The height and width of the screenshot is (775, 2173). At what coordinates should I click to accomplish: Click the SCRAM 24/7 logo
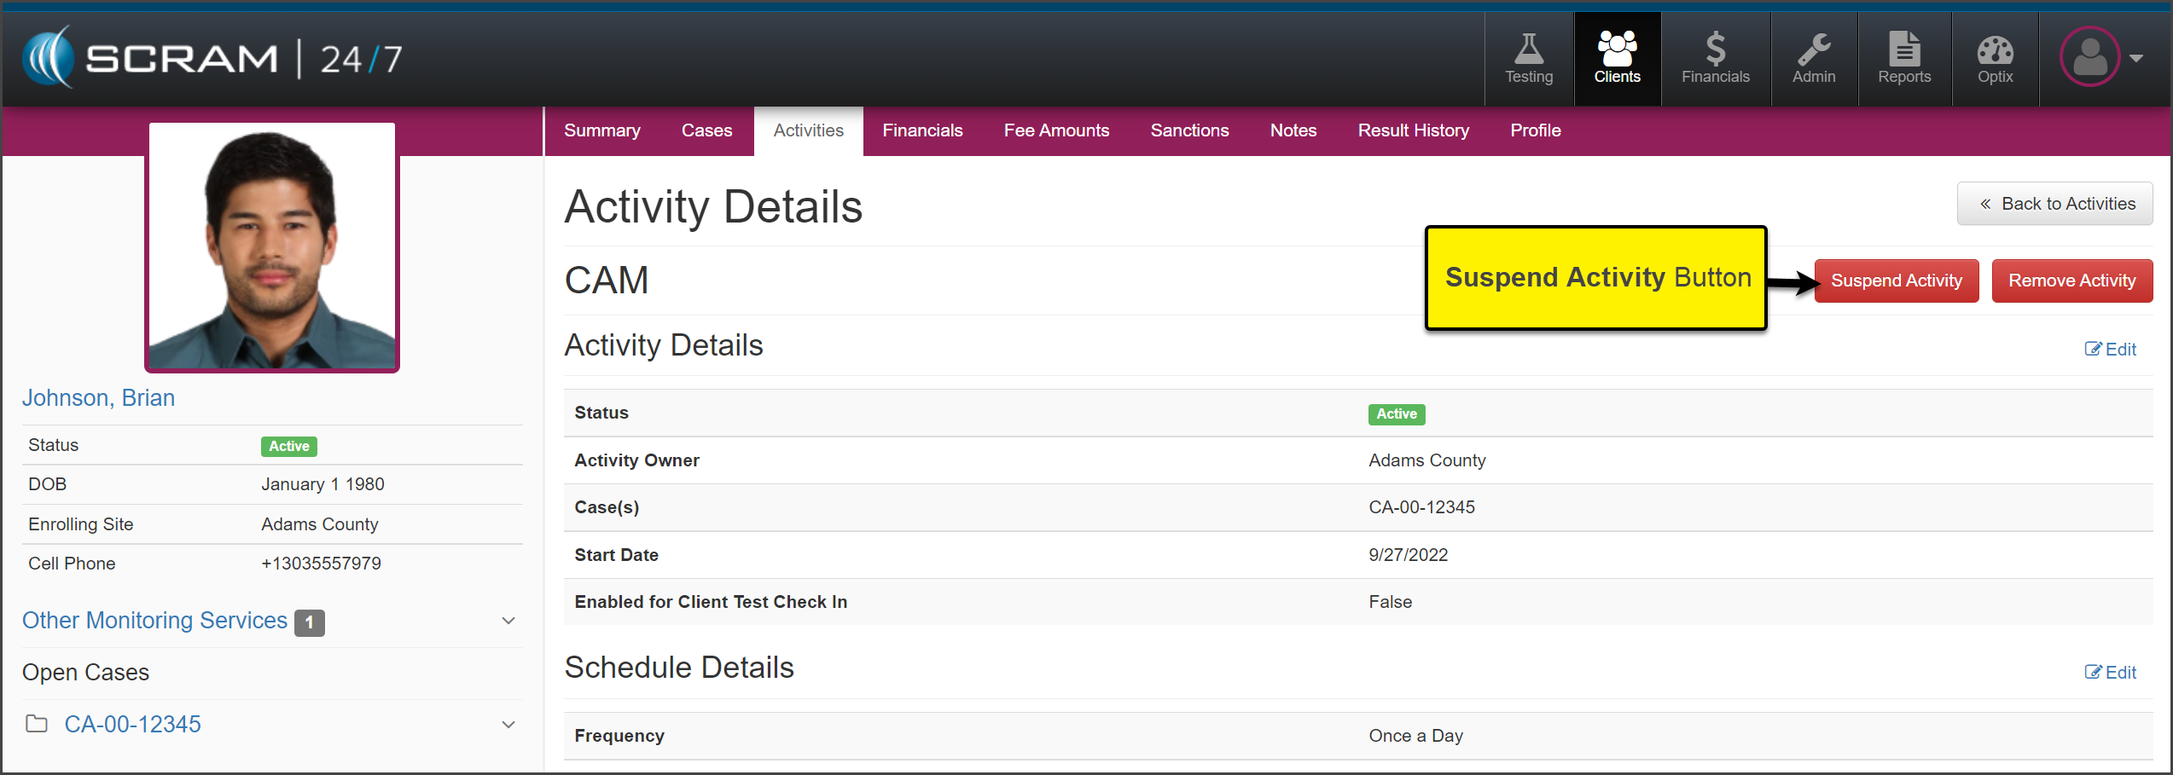[212, 58]
